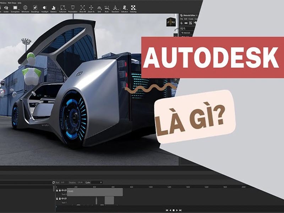Jump to the start of the animation
Screen dimensions: 284x213
point(167,210)
